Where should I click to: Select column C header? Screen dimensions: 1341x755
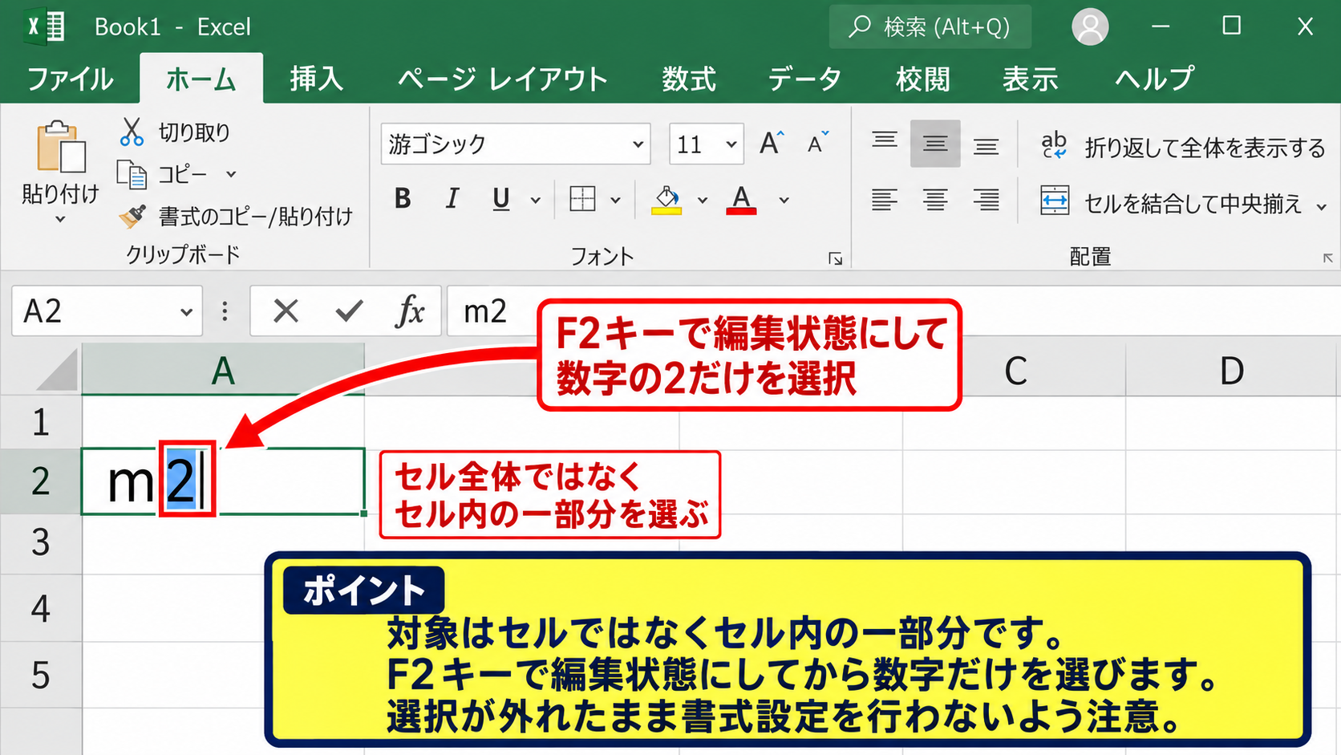point(1015,371)
